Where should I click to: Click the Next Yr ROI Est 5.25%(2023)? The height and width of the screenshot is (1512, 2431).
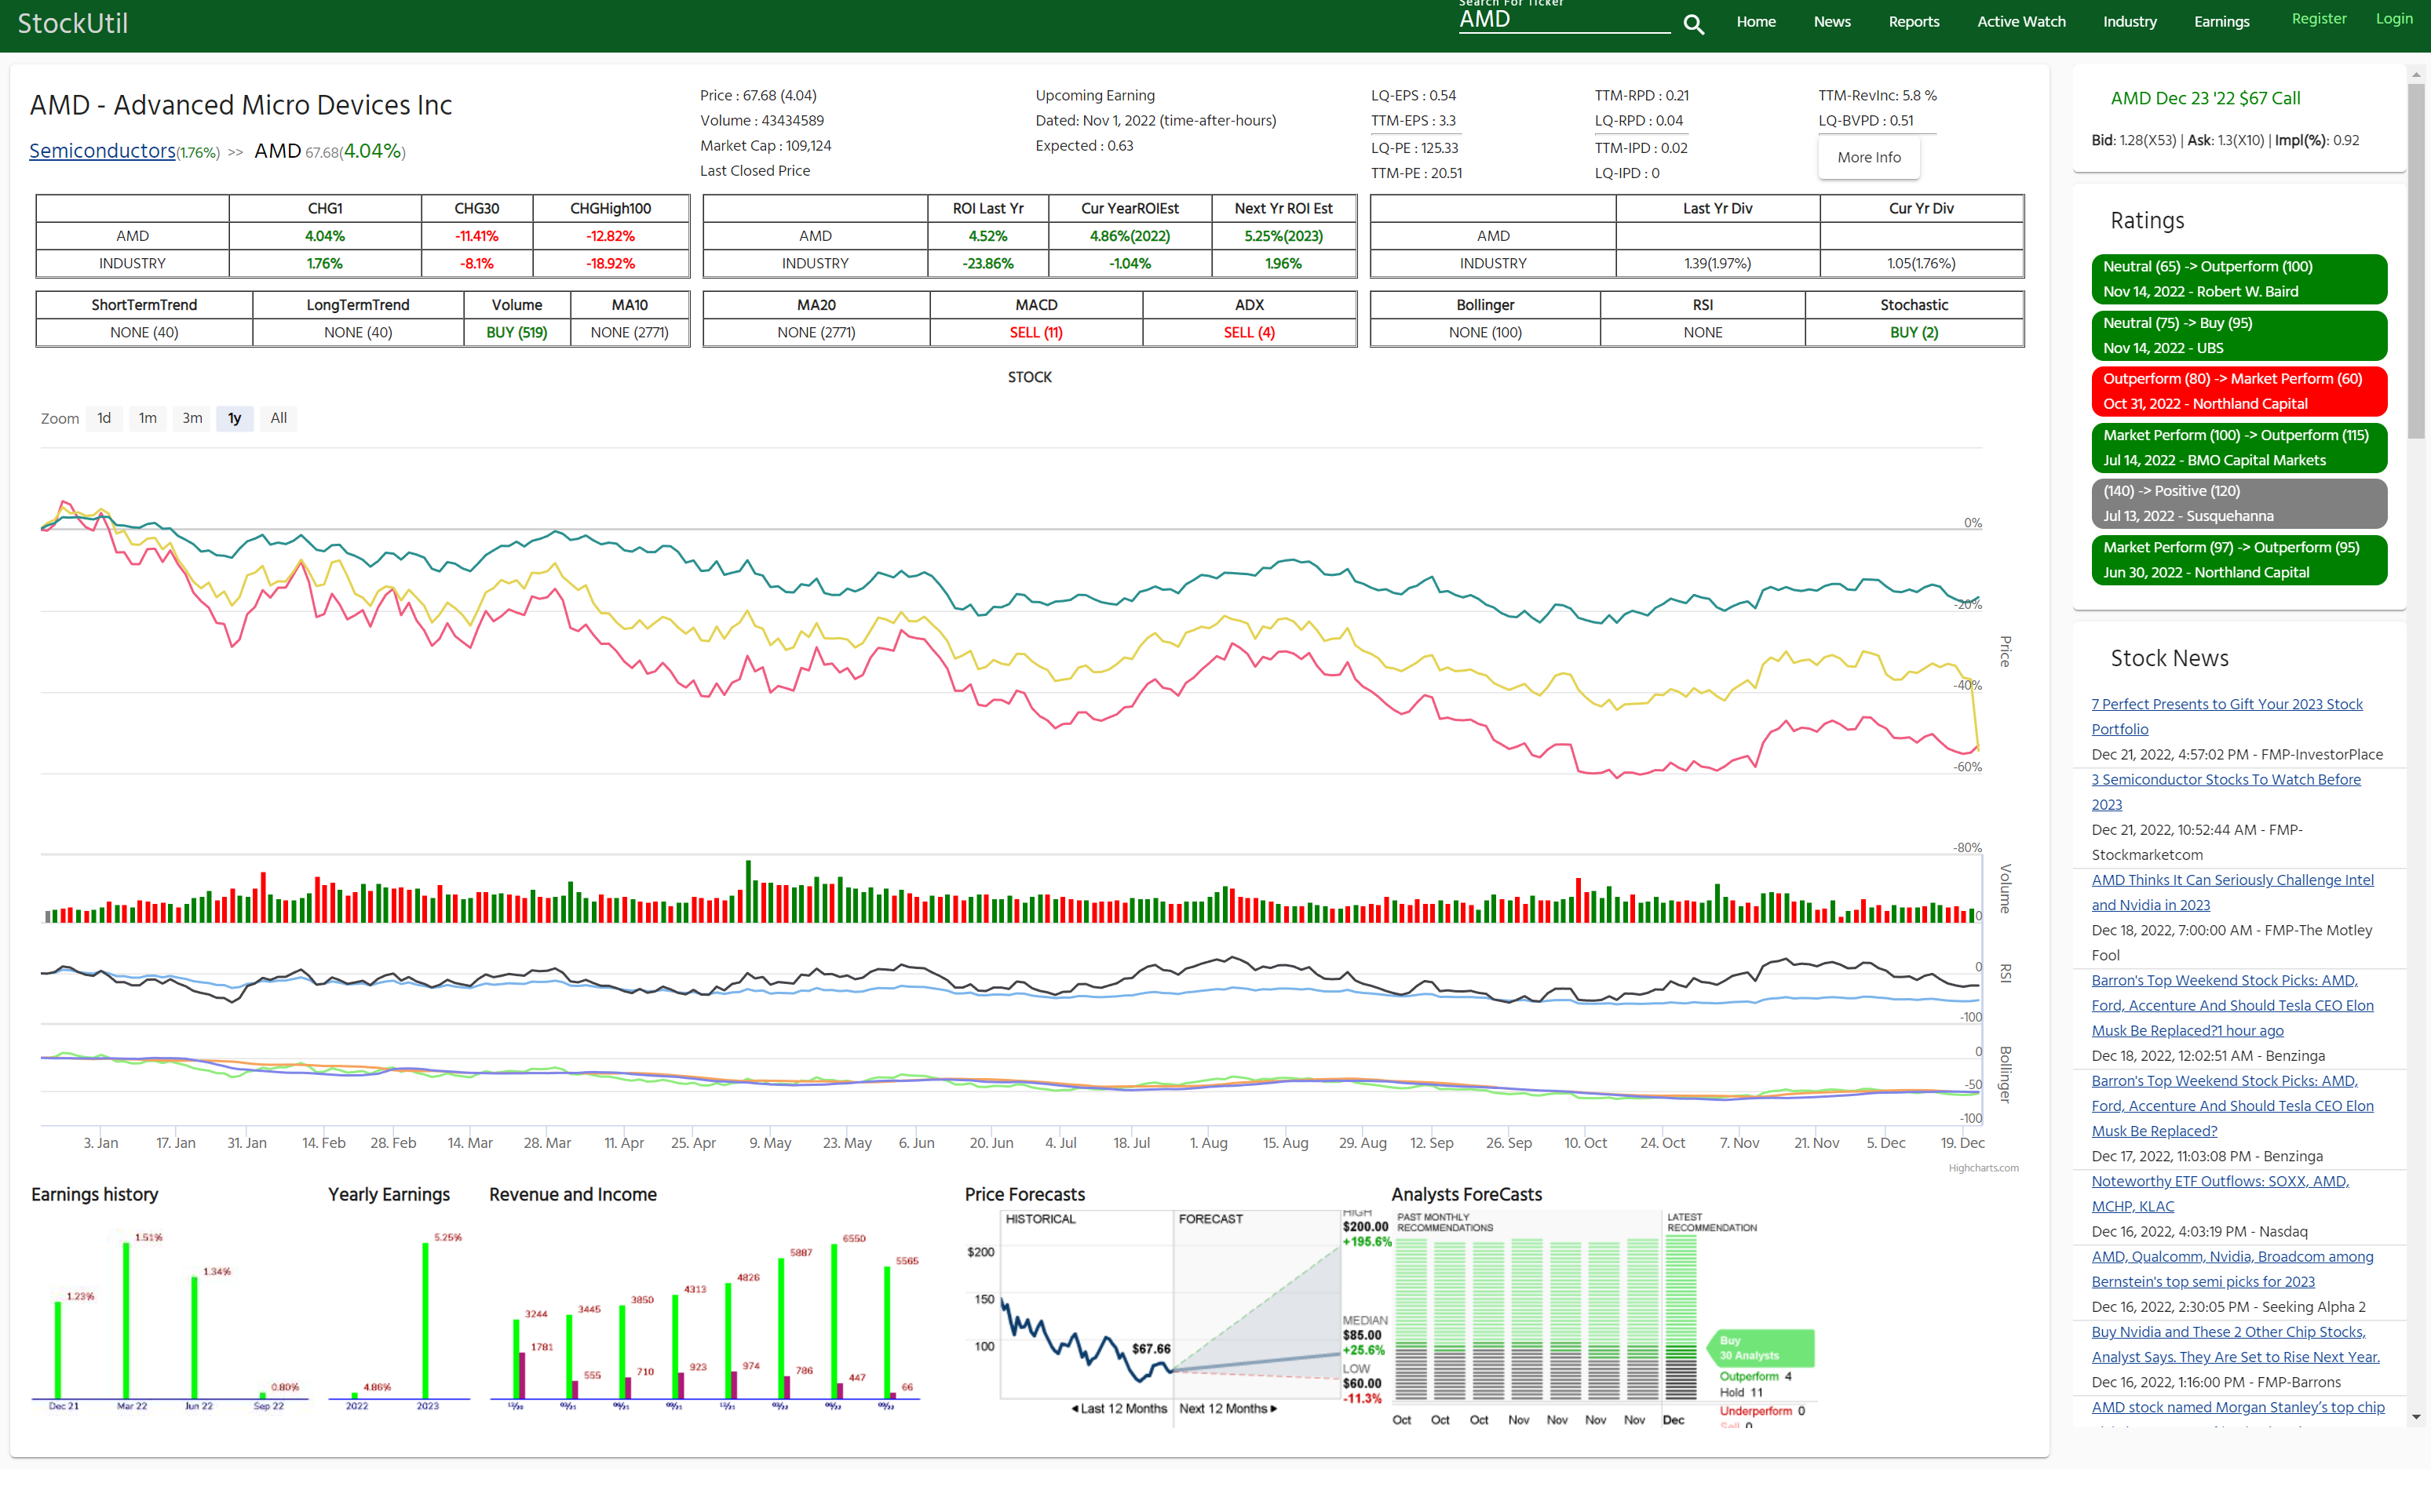(x=1283, y=236)
